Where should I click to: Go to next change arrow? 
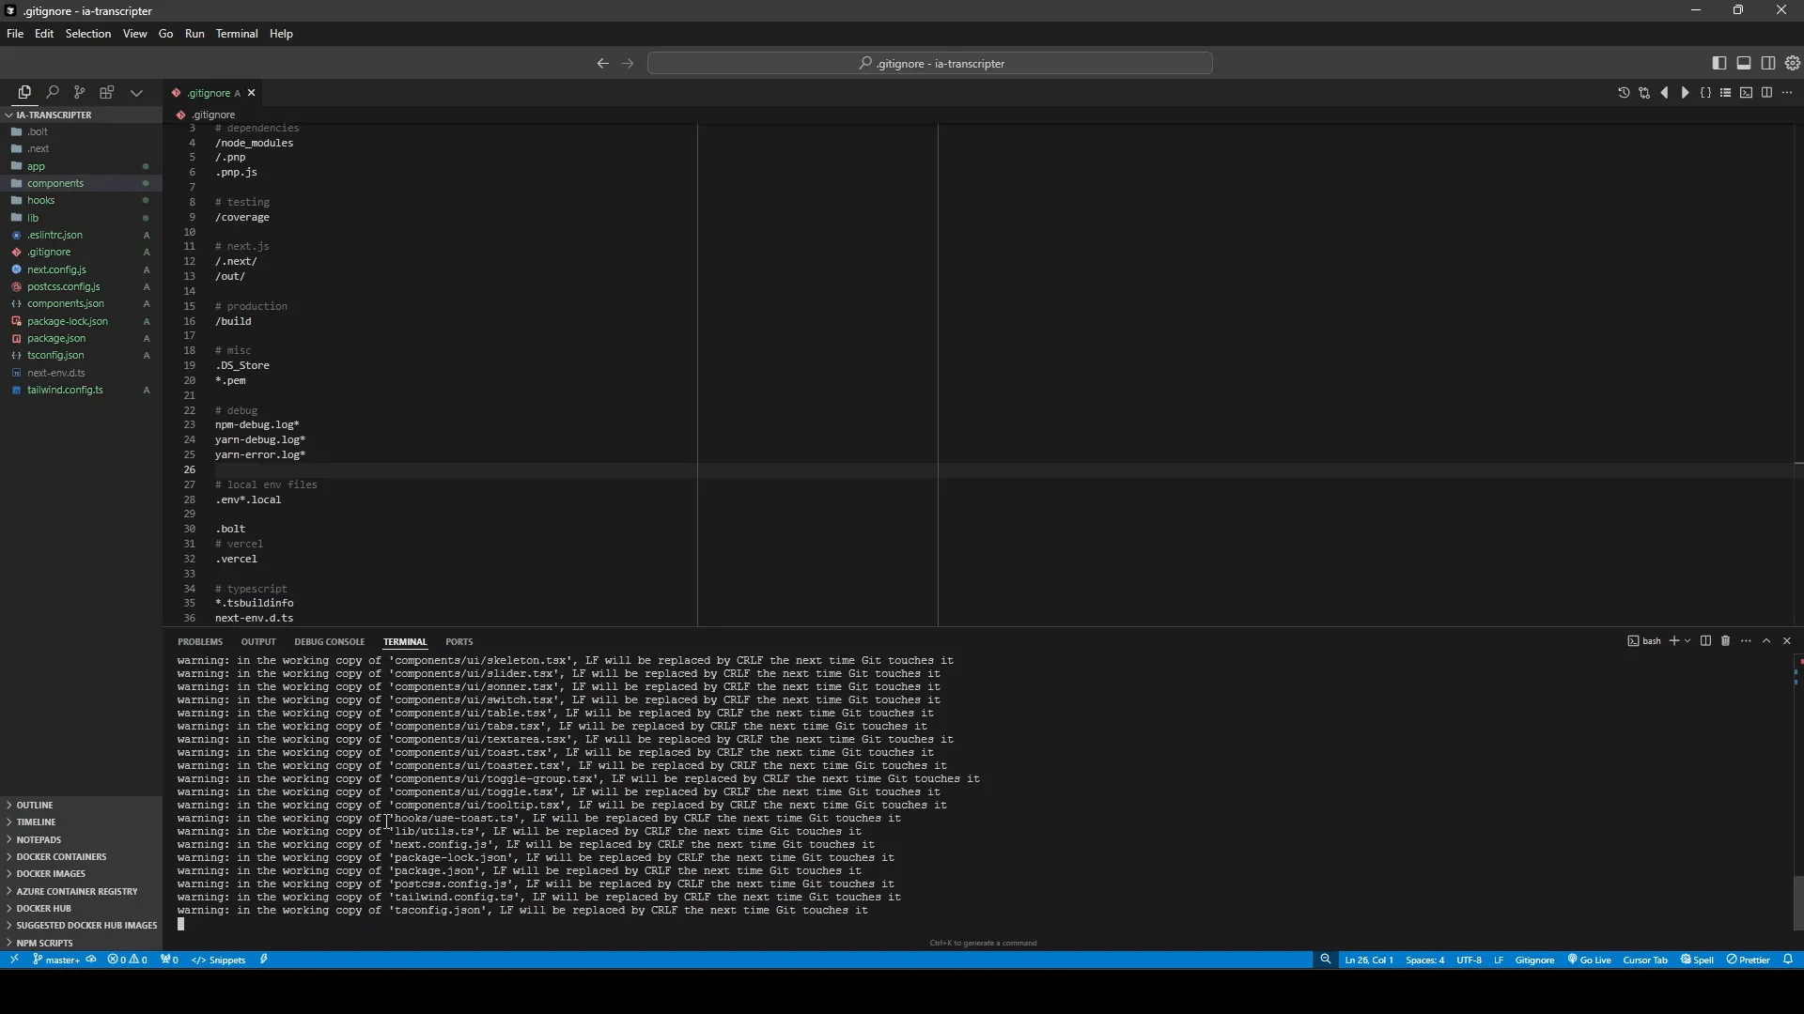1686,93
